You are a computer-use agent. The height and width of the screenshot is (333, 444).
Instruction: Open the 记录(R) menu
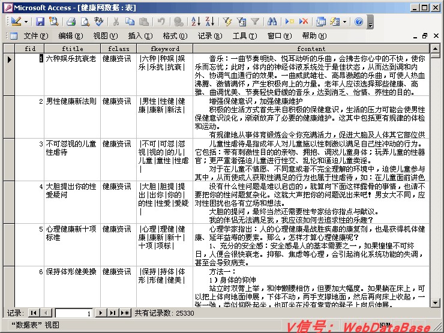tap(210, 36)
